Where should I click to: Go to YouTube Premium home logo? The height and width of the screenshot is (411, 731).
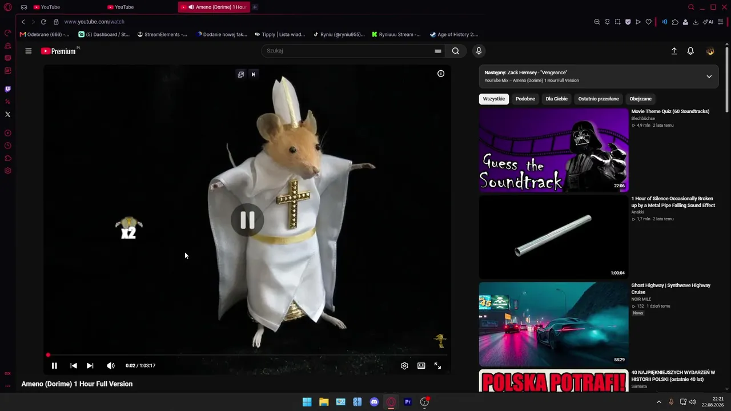coord(59,51)
